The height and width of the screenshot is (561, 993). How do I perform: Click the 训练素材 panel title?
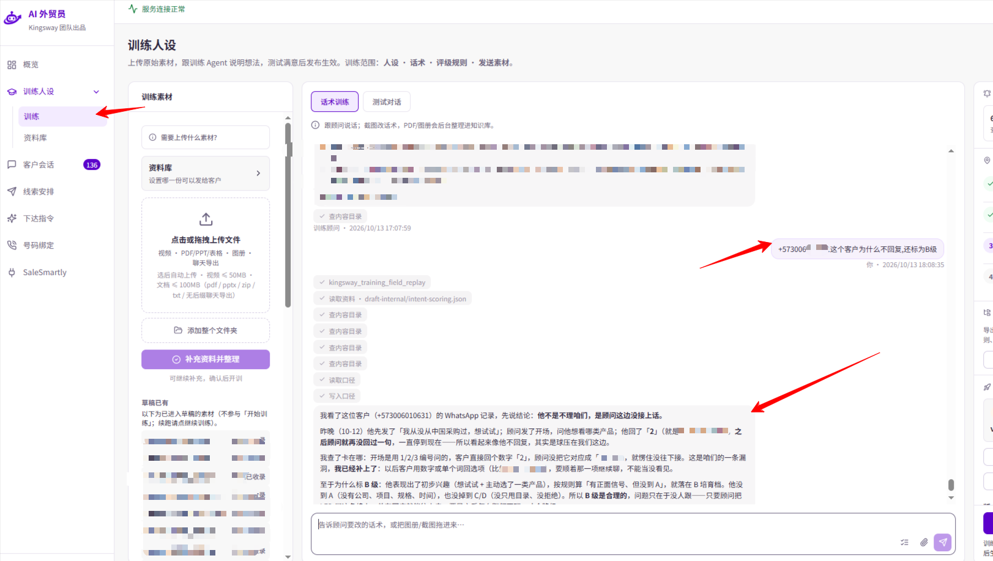tap(157, 97)
